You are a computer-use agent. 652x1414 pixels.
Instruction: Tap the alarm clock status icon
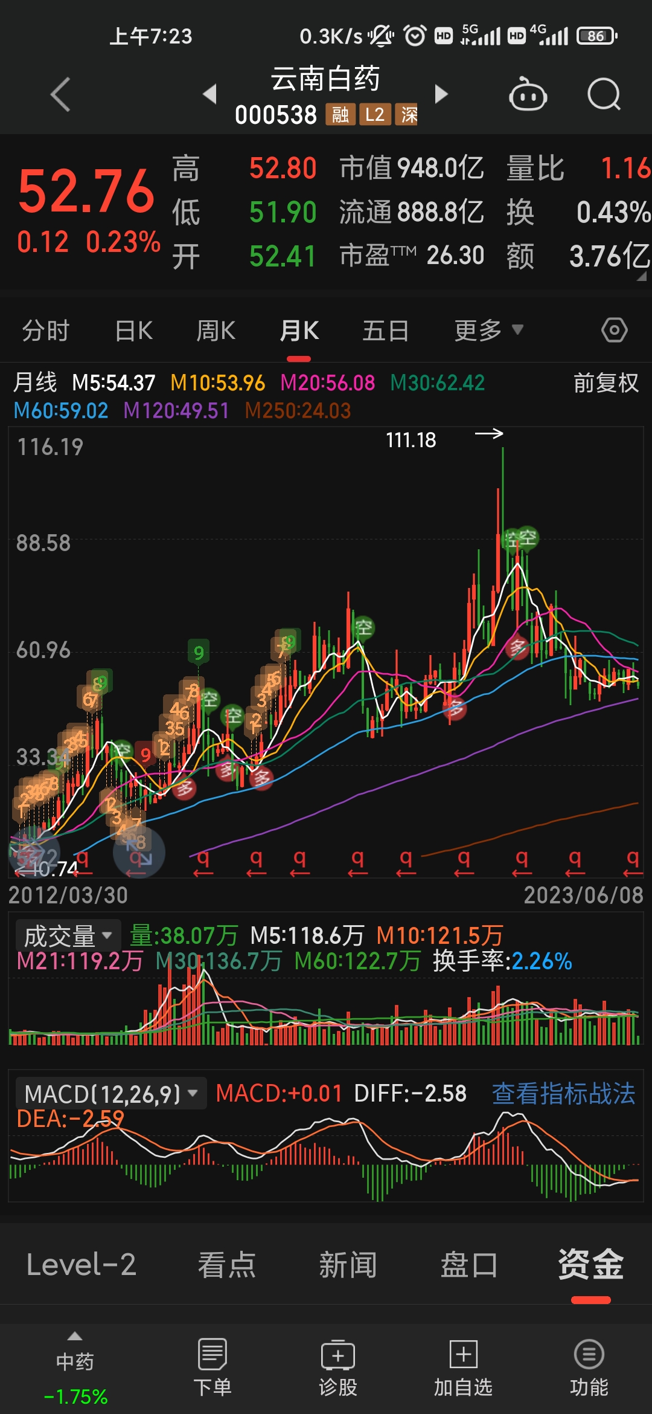(x=415, y=36)
